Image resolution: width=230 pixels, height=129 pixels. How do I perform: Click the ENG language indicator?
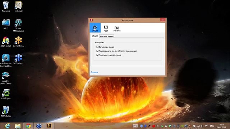pos(212,126)
